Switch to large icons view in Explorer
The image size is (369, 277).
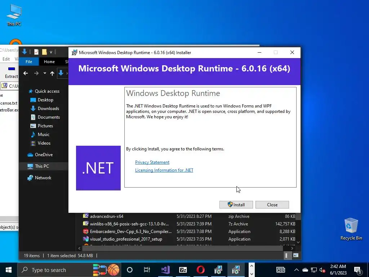[296, 255]
